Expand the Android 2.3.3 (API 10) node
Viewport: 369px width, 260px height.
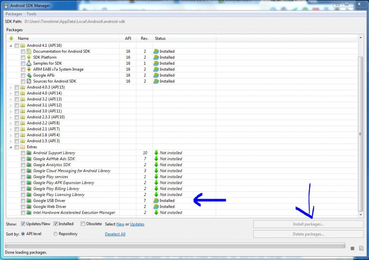tap(10, 117)
